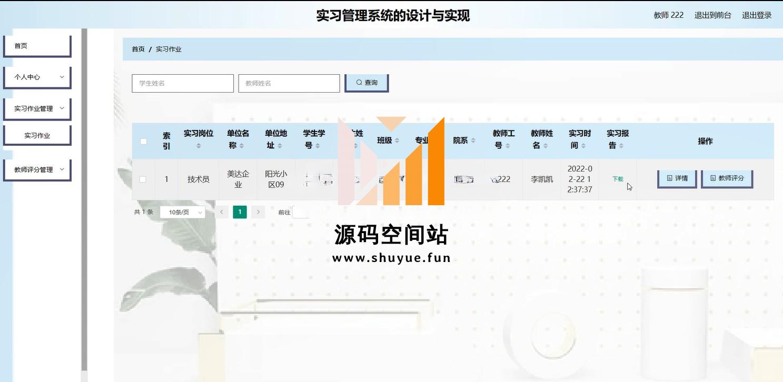
Task: Click 共 1 条 total count text
Action: 144,212
